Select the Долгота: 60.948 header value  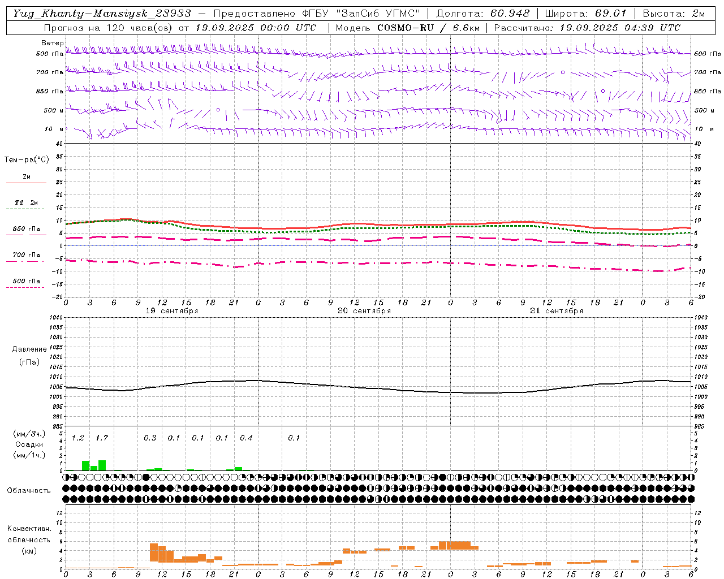[483, 14]
